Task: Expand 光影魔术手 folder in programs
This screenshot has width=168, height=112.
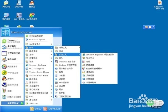Action: tap(39, 86)
